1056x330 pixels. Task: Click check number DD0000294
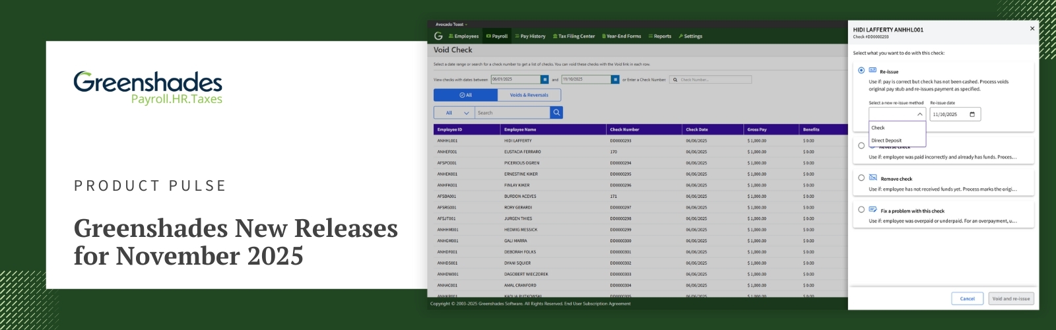click(620, 163)
